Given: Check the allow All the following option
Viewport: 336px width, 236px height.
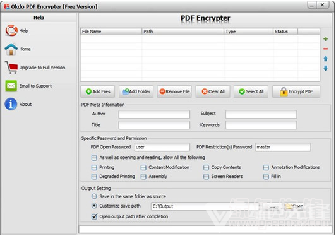Looking at the screenshot, I should point(94,158).
